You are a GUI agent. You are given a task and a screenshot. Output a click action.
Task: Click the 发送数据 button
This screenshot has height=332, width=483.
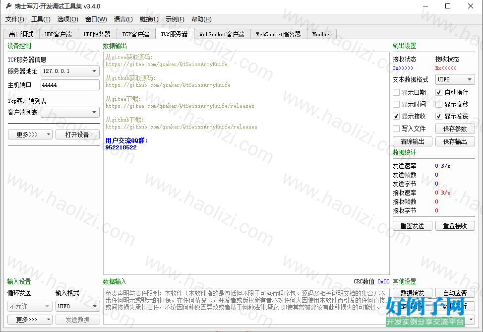[78, 320]
